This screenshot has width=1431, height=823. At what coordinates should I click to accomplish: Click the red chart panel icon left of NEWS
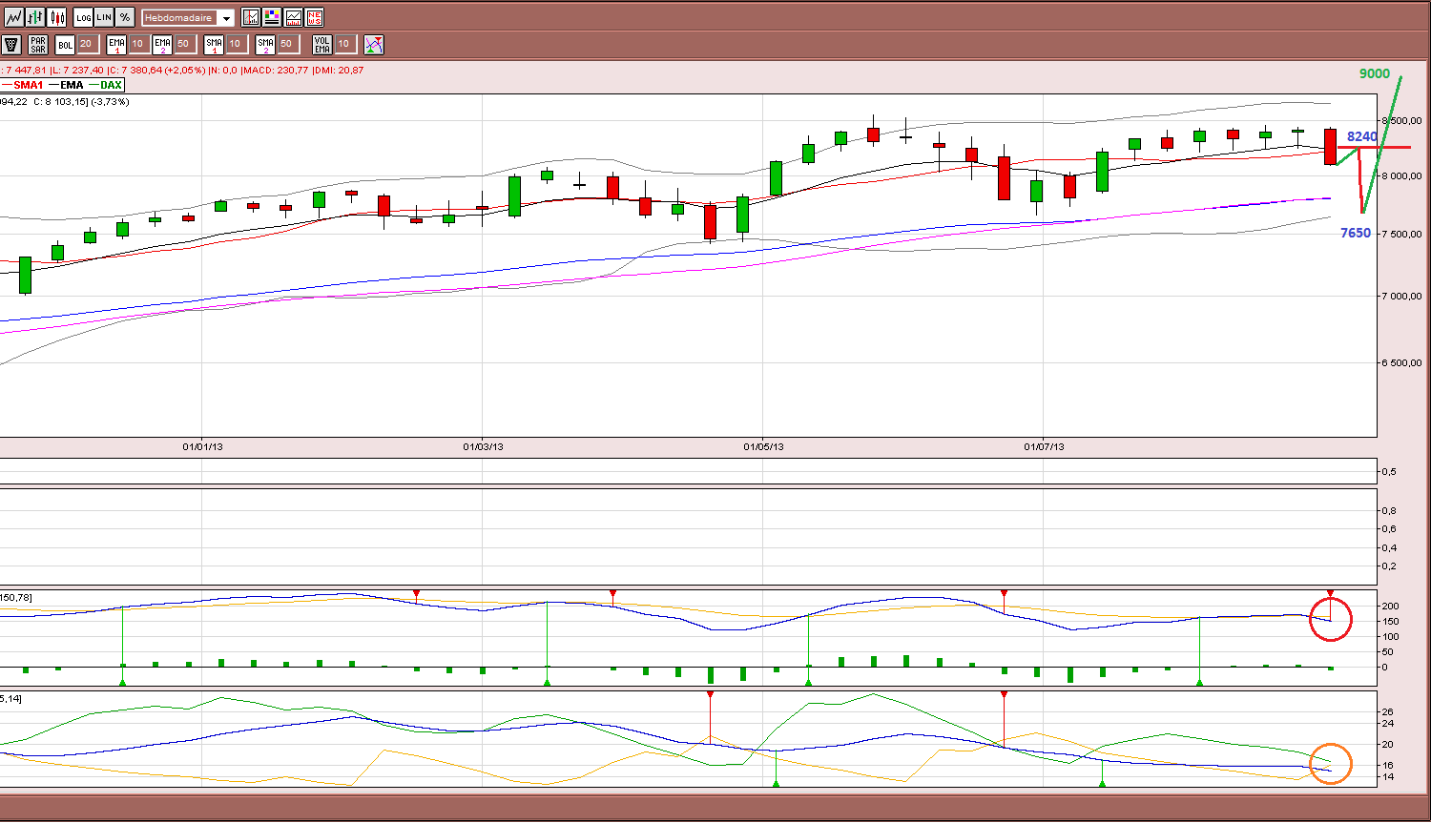[x=293, y=17]
